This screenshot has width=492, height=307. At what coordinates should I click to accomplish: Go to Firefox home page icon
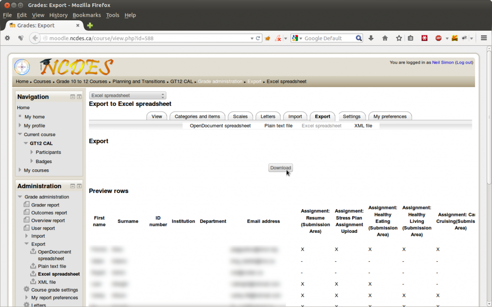click(x=385, y=38)
